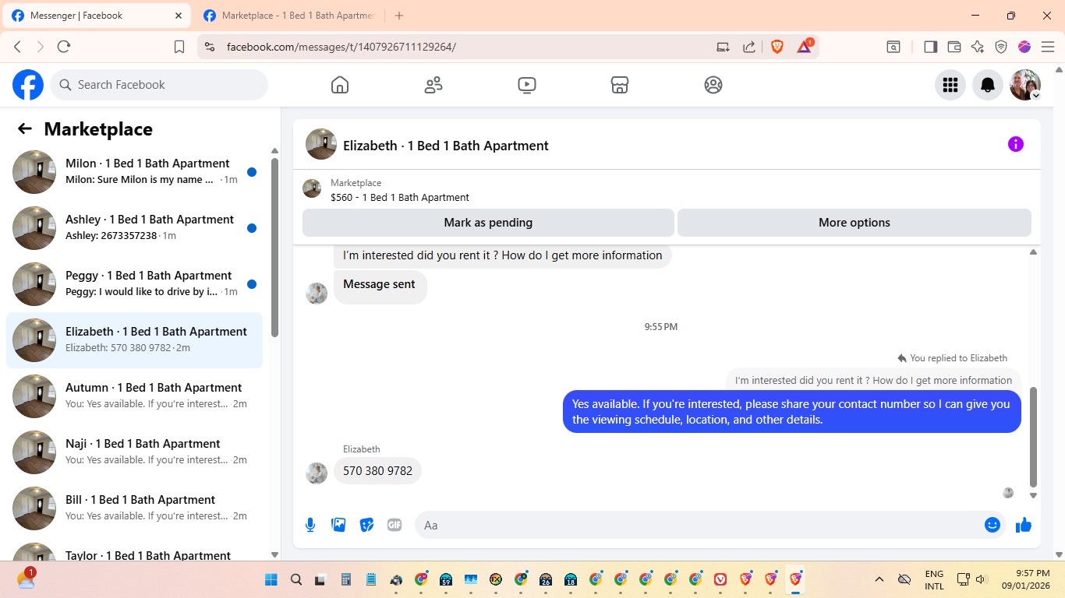Open the Windows Start menu

point(271,579)
